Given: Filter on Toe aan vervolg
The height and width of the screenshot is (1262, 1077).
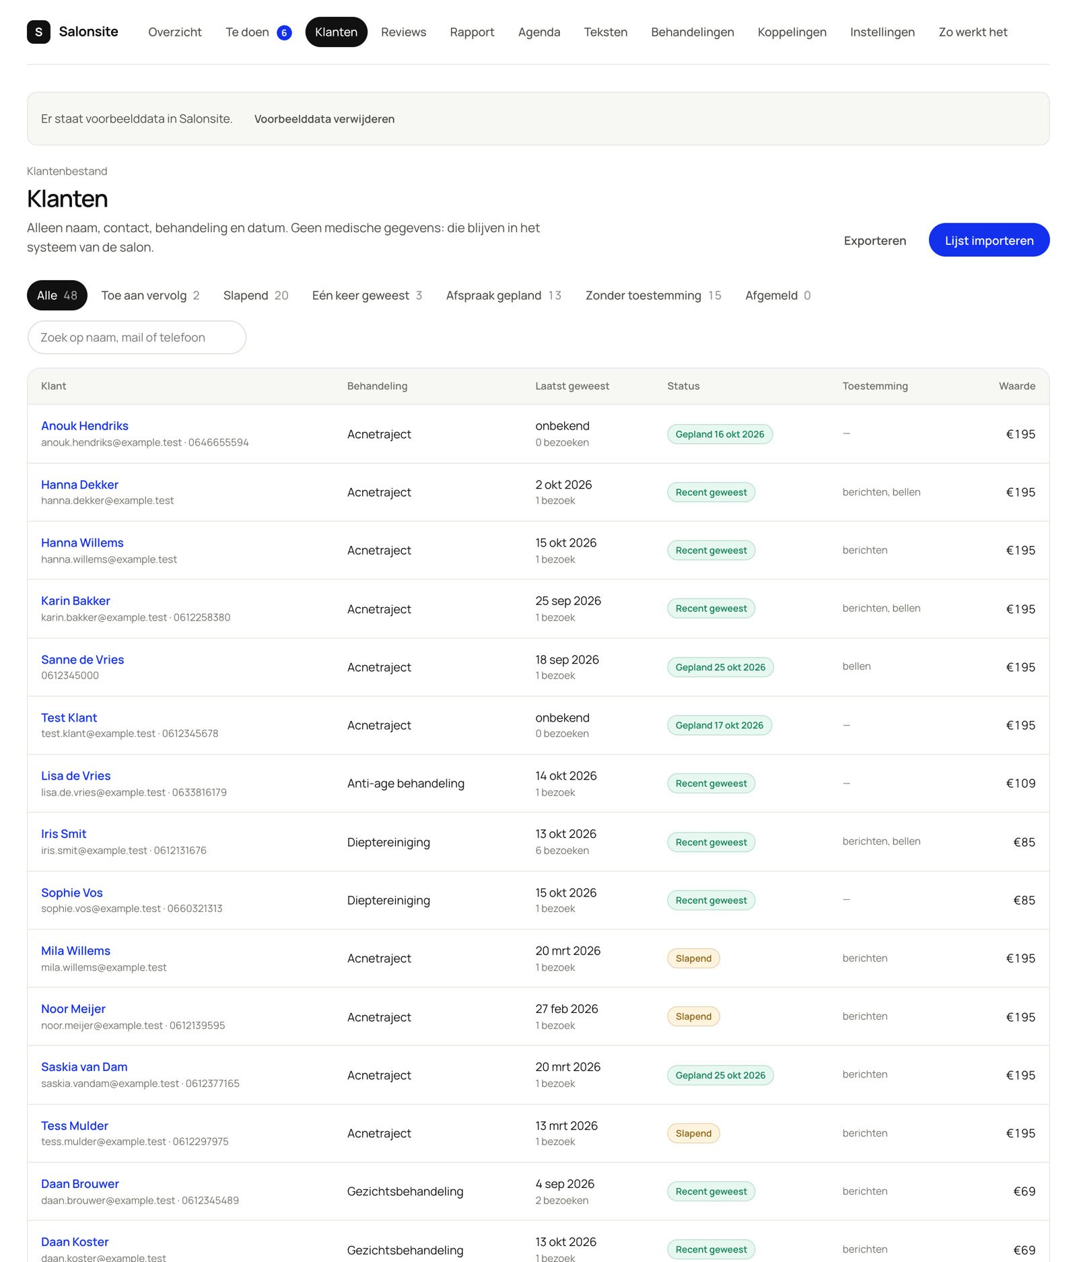Looking at the screenshot, I should pyautogui.click(x=150, y=295).
